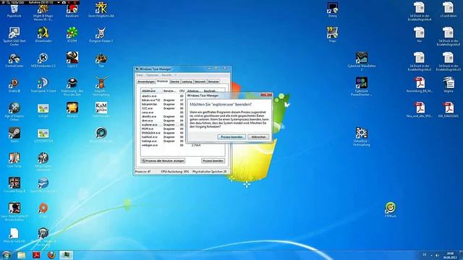Select the MOM.exe process row
The image size is (463, 260).
[163, 129]
